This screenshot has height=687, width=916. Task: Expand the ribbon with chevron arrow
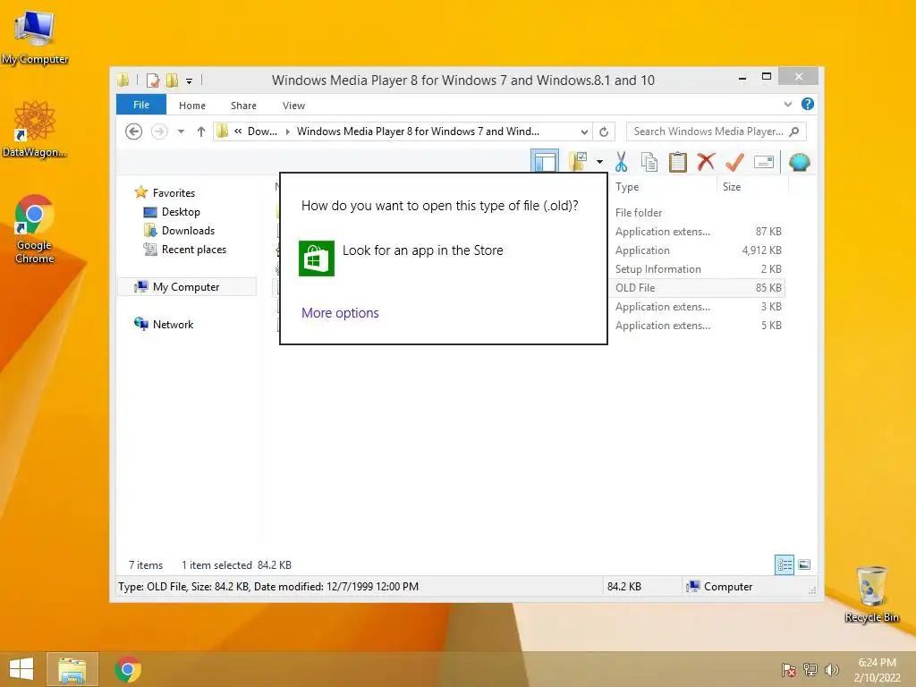[787, 104]
